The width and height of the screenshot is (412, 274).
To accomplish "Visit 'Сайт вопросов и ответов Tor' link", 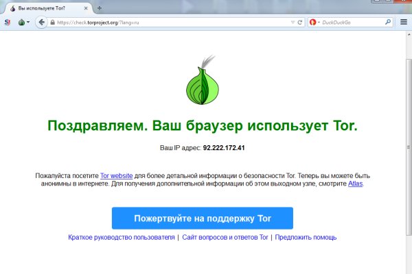I will pos(225,238).
